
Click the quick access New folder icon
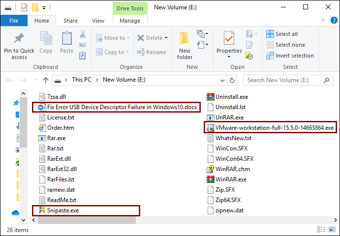[x=35, y=8]
